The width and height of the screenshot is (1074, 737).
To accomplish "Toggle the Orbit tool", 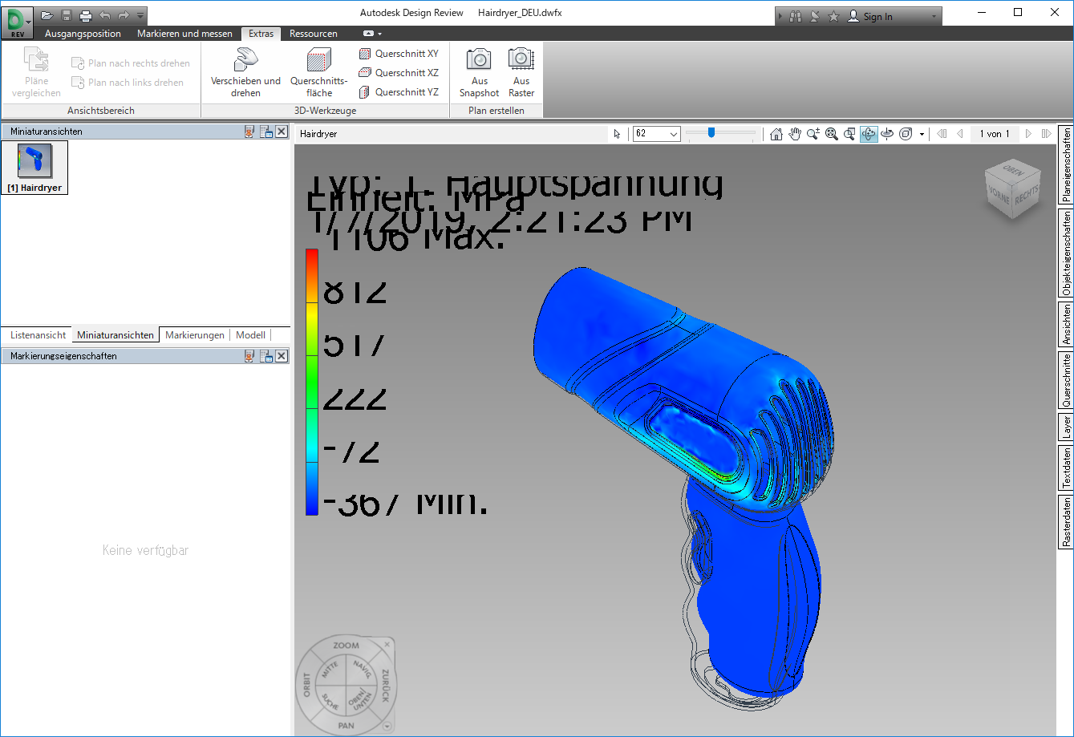I will (869, 134).
